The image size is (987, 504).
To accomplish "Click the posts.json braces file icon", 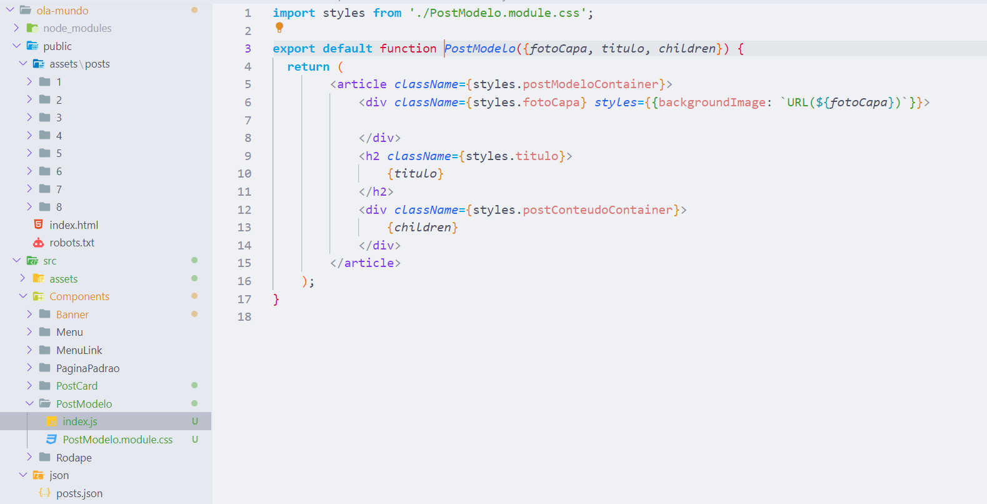I will coord(45,493).
